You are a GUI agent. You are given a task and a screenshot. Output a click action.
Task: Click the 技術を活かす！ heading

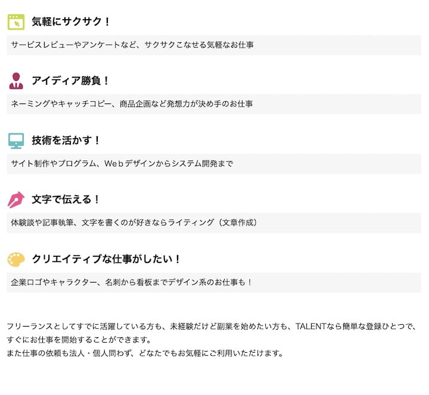pos(67,140)
